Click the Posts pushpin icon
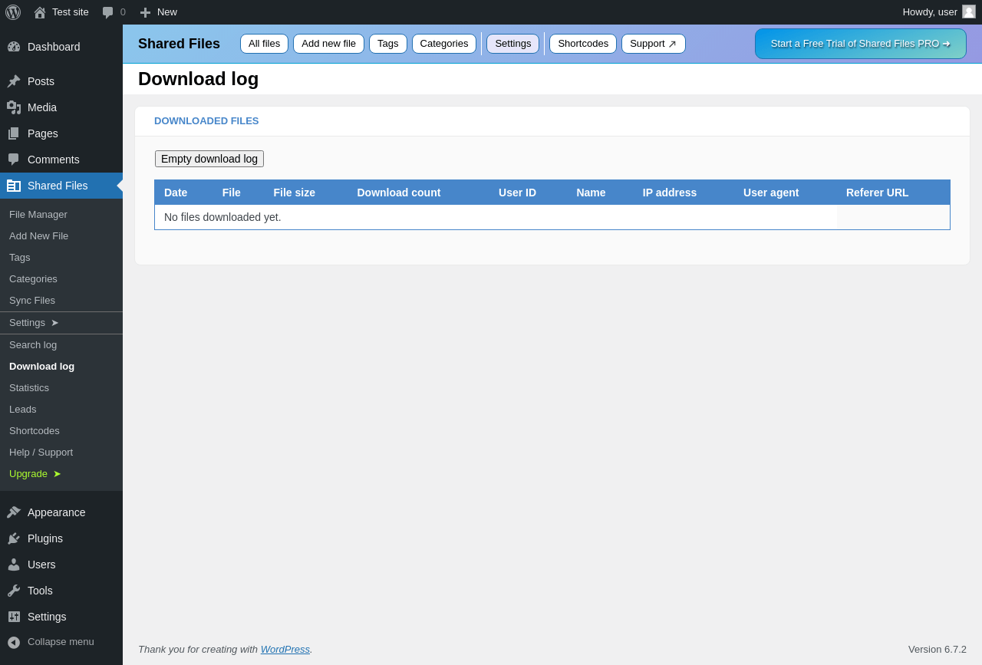Viewport: 982px width, 665px height. [x=14, y=81]
